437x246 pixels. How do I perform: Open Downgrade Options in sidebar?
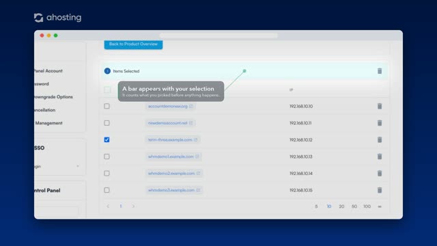pos(53,97)
